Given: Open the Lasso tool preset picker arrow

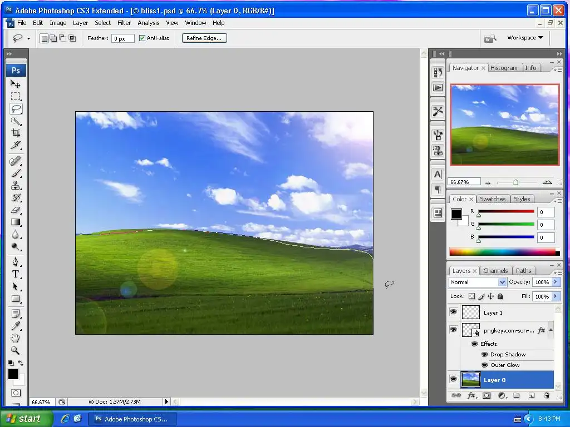Looking at the screenshot, I should click(29, 38).
